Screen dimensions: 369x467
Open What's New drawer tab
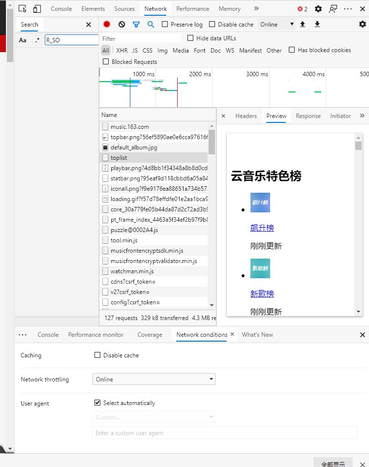(x=257, y=335)
